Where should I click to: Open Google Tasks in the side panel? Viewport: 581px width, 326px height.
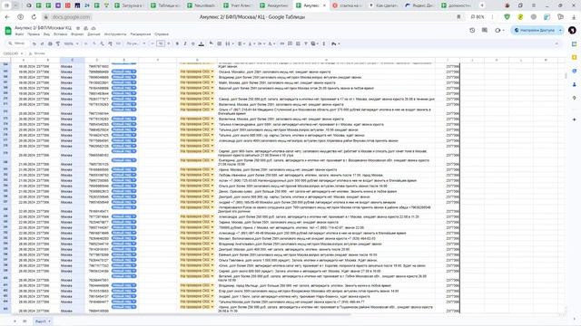point(574,71)
